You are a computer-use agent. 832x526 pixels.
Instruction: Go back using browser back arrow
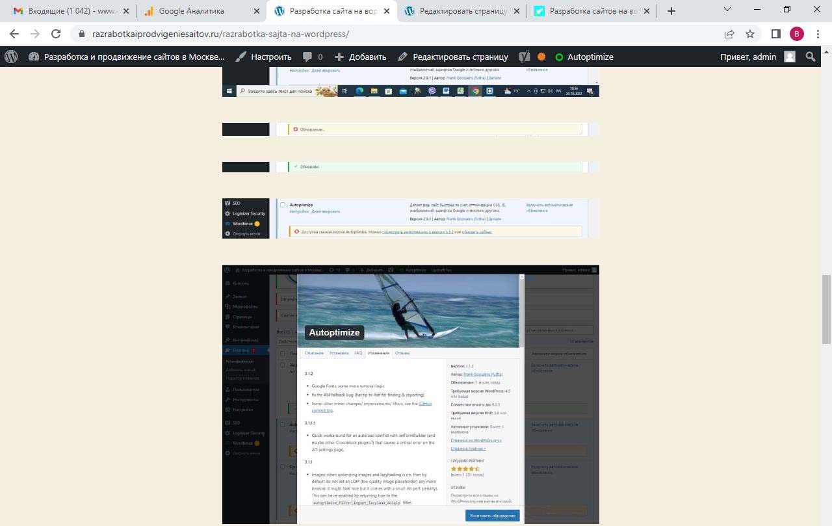(x=14, y=34)
